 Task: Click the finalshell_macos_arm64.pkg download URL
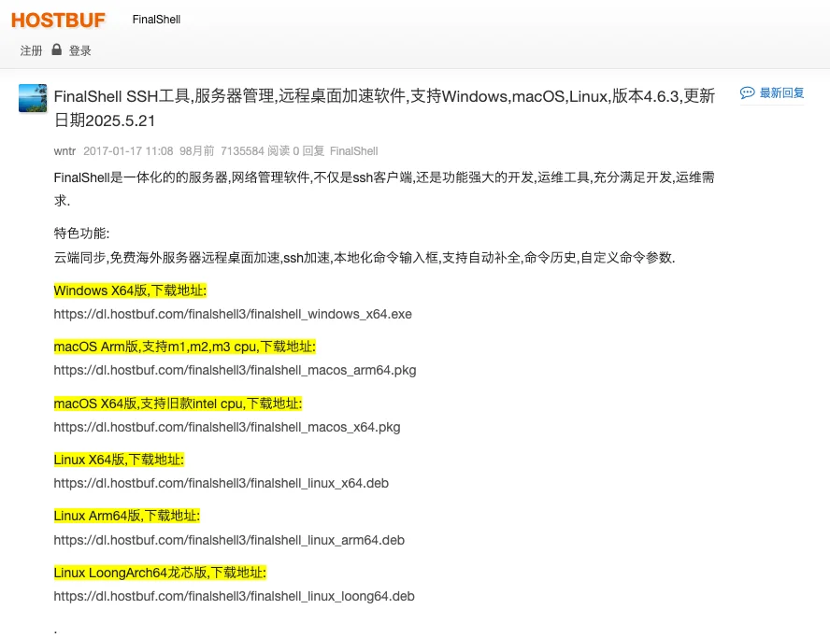point(235,370)
